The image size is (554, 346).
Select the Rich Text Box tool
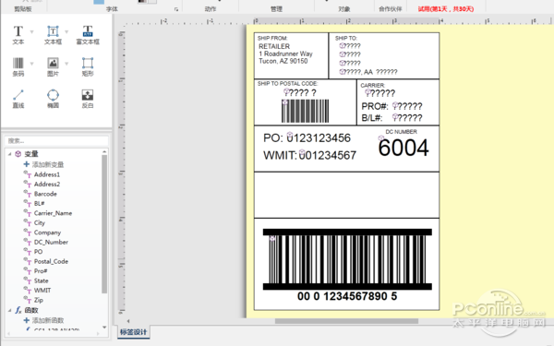pos(88,35)
